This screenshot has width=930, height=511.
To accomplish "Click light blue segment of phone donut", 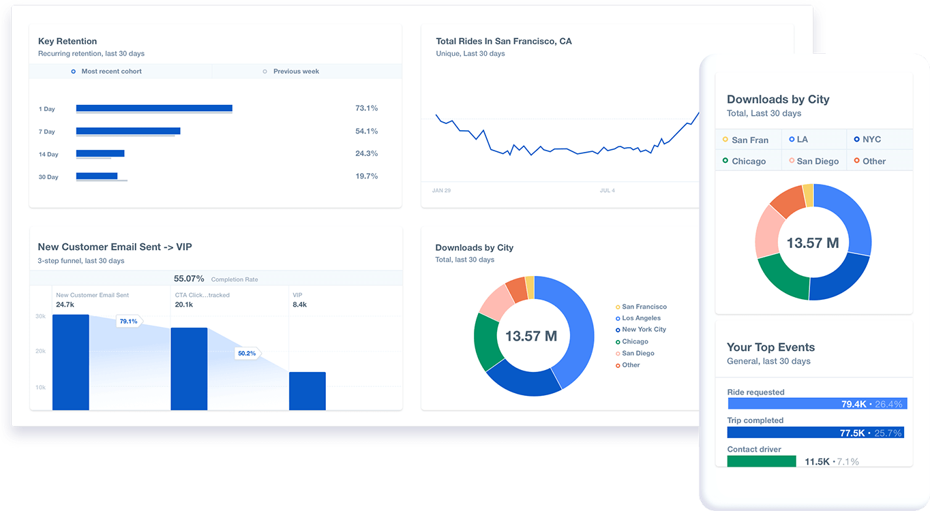I will pyautogui.click(x=856, y=218).
